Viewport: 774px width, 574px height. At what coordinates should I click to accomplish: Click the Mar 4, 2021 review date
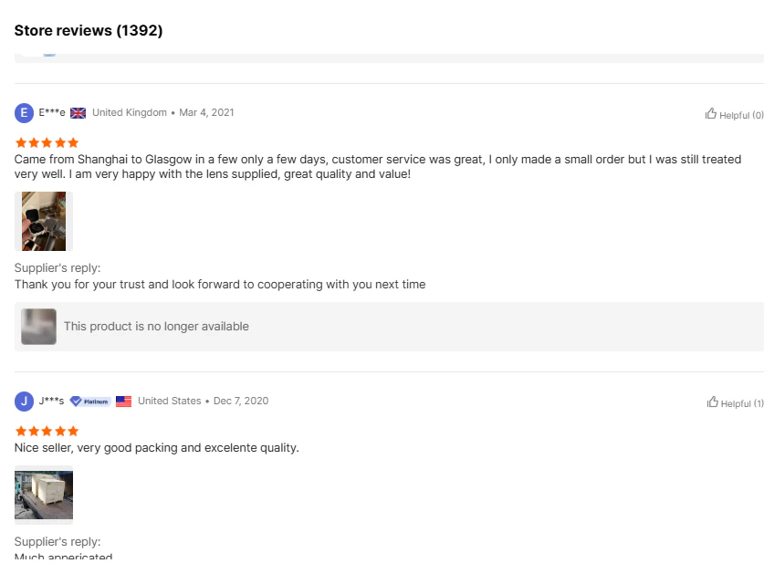(206, 113)
